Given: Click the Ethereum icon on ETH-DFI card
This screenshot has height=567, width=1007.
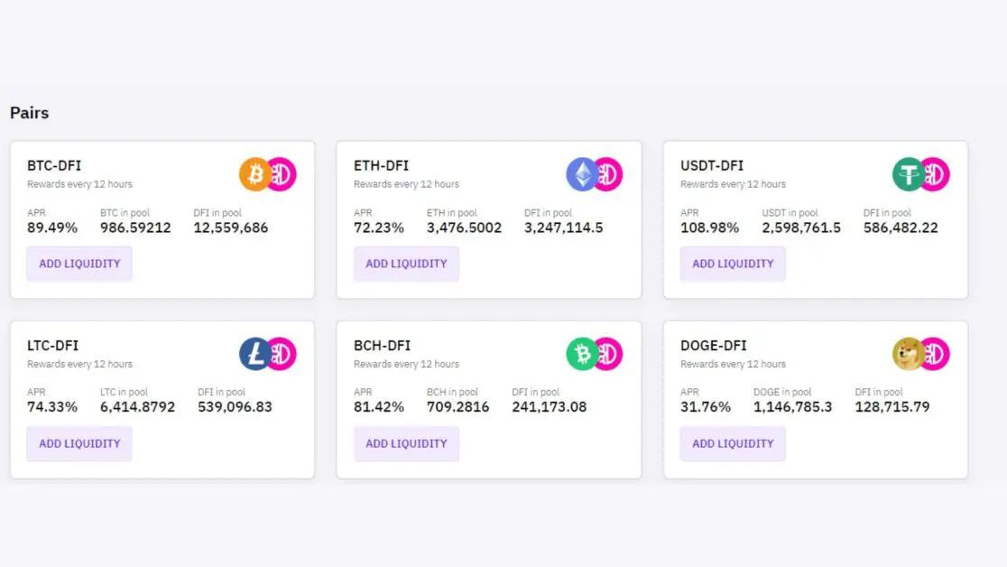Looking at the screenshot, I should pos(582,174).
